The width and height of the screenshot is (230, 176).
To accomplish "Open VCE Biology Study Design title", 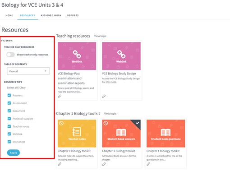I will [119, 74].
